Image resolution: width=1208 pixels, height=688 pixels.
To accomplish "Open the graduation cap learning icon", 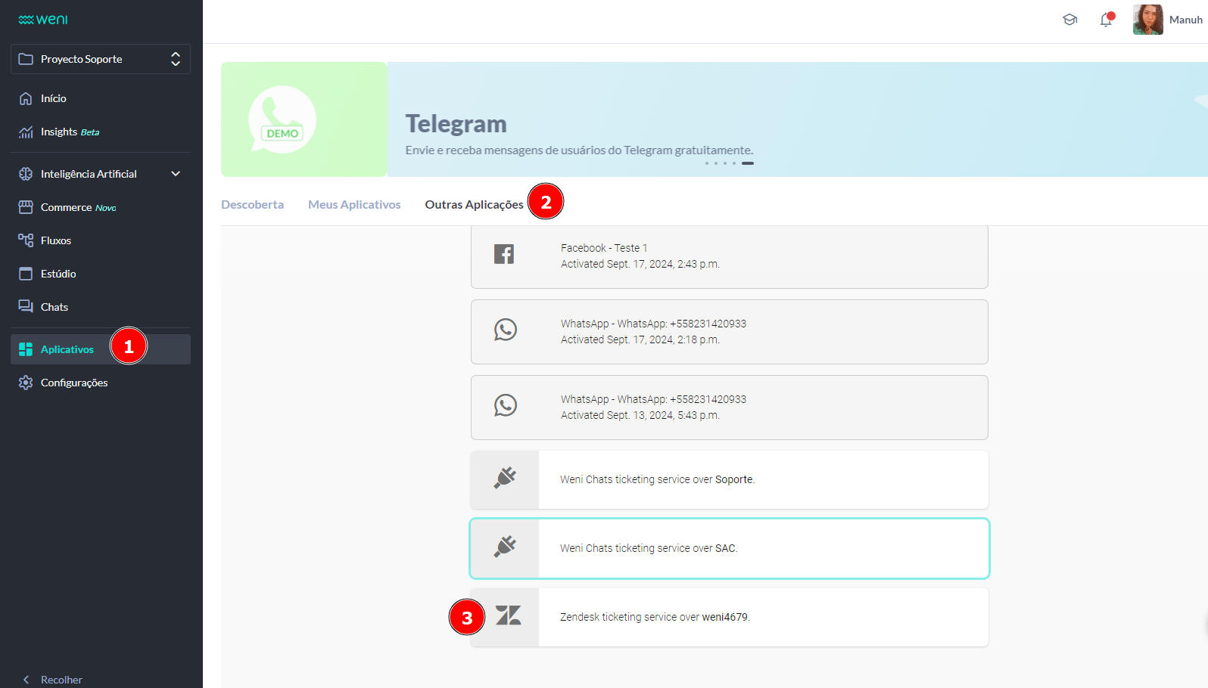I will (1069, 20).
